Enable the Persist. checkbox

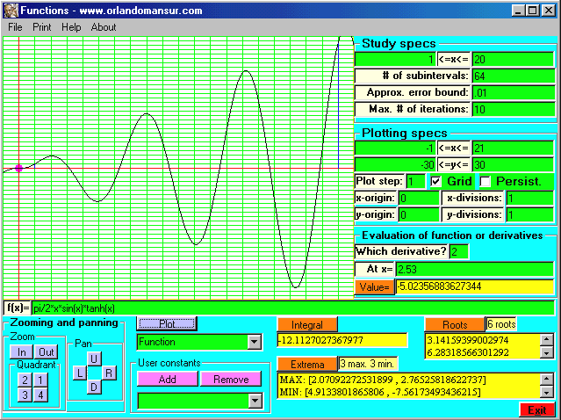[485, 180]
